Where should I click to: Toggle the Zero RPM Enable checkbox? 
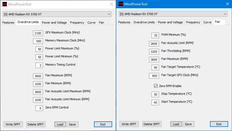(156, 86)
